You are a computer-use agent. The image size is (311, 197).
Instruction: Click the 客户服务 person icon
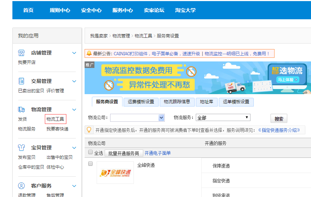[x=22, y=186]
